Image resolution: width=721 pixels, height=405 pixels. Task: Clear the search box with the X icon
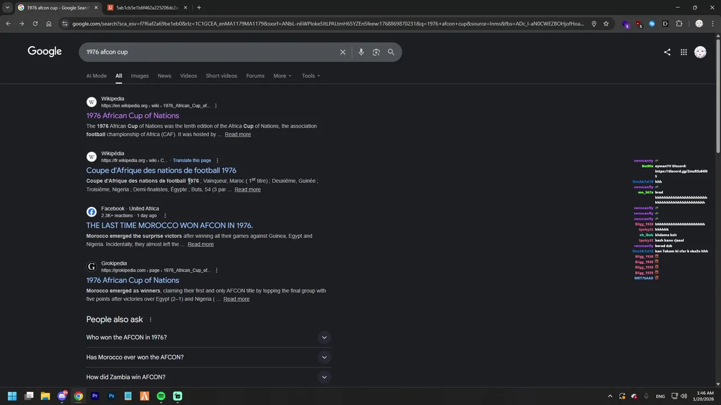pyautogui.click(x=342, y=52)
